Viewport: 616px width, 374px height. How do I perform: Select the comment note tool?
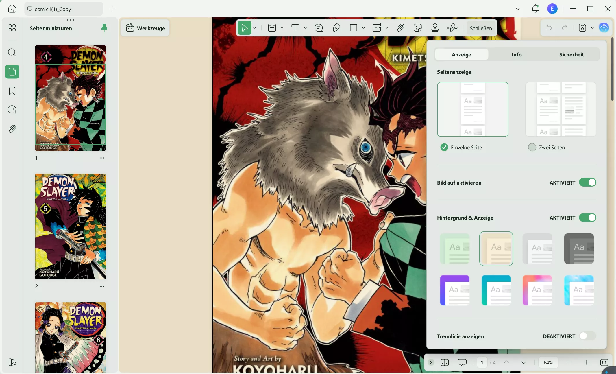pos(319,28)
